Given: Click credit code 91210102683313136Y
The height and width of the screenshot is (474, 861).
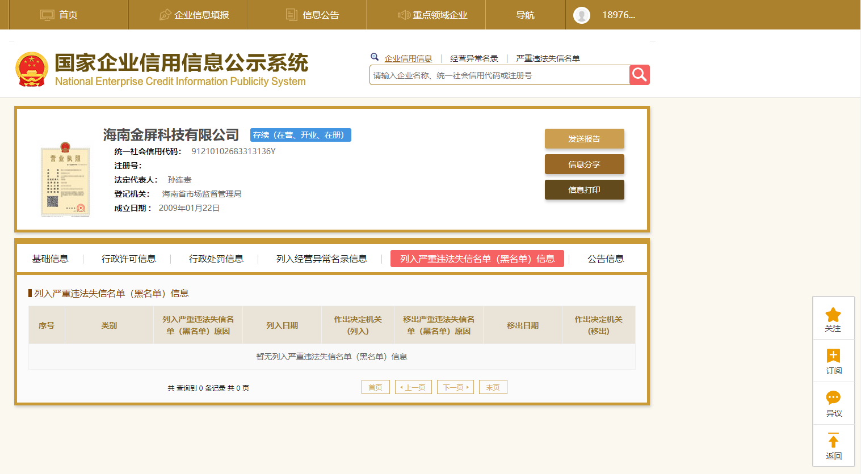Looking at the screenshot, I should pyautogui.click(x=233, y=151).
